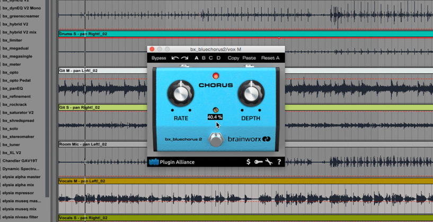This screenshot has height=222, width=433.
Task: Select bx_dynEQ V2 Mono in plugin list
Action: [22, 8]
